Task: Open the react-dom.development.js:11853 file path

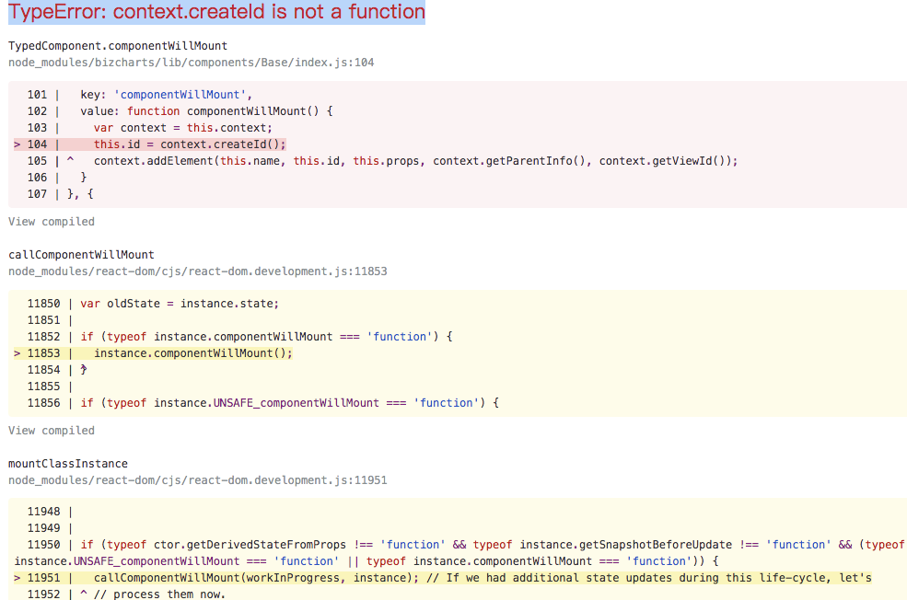Action: (197, 271)
